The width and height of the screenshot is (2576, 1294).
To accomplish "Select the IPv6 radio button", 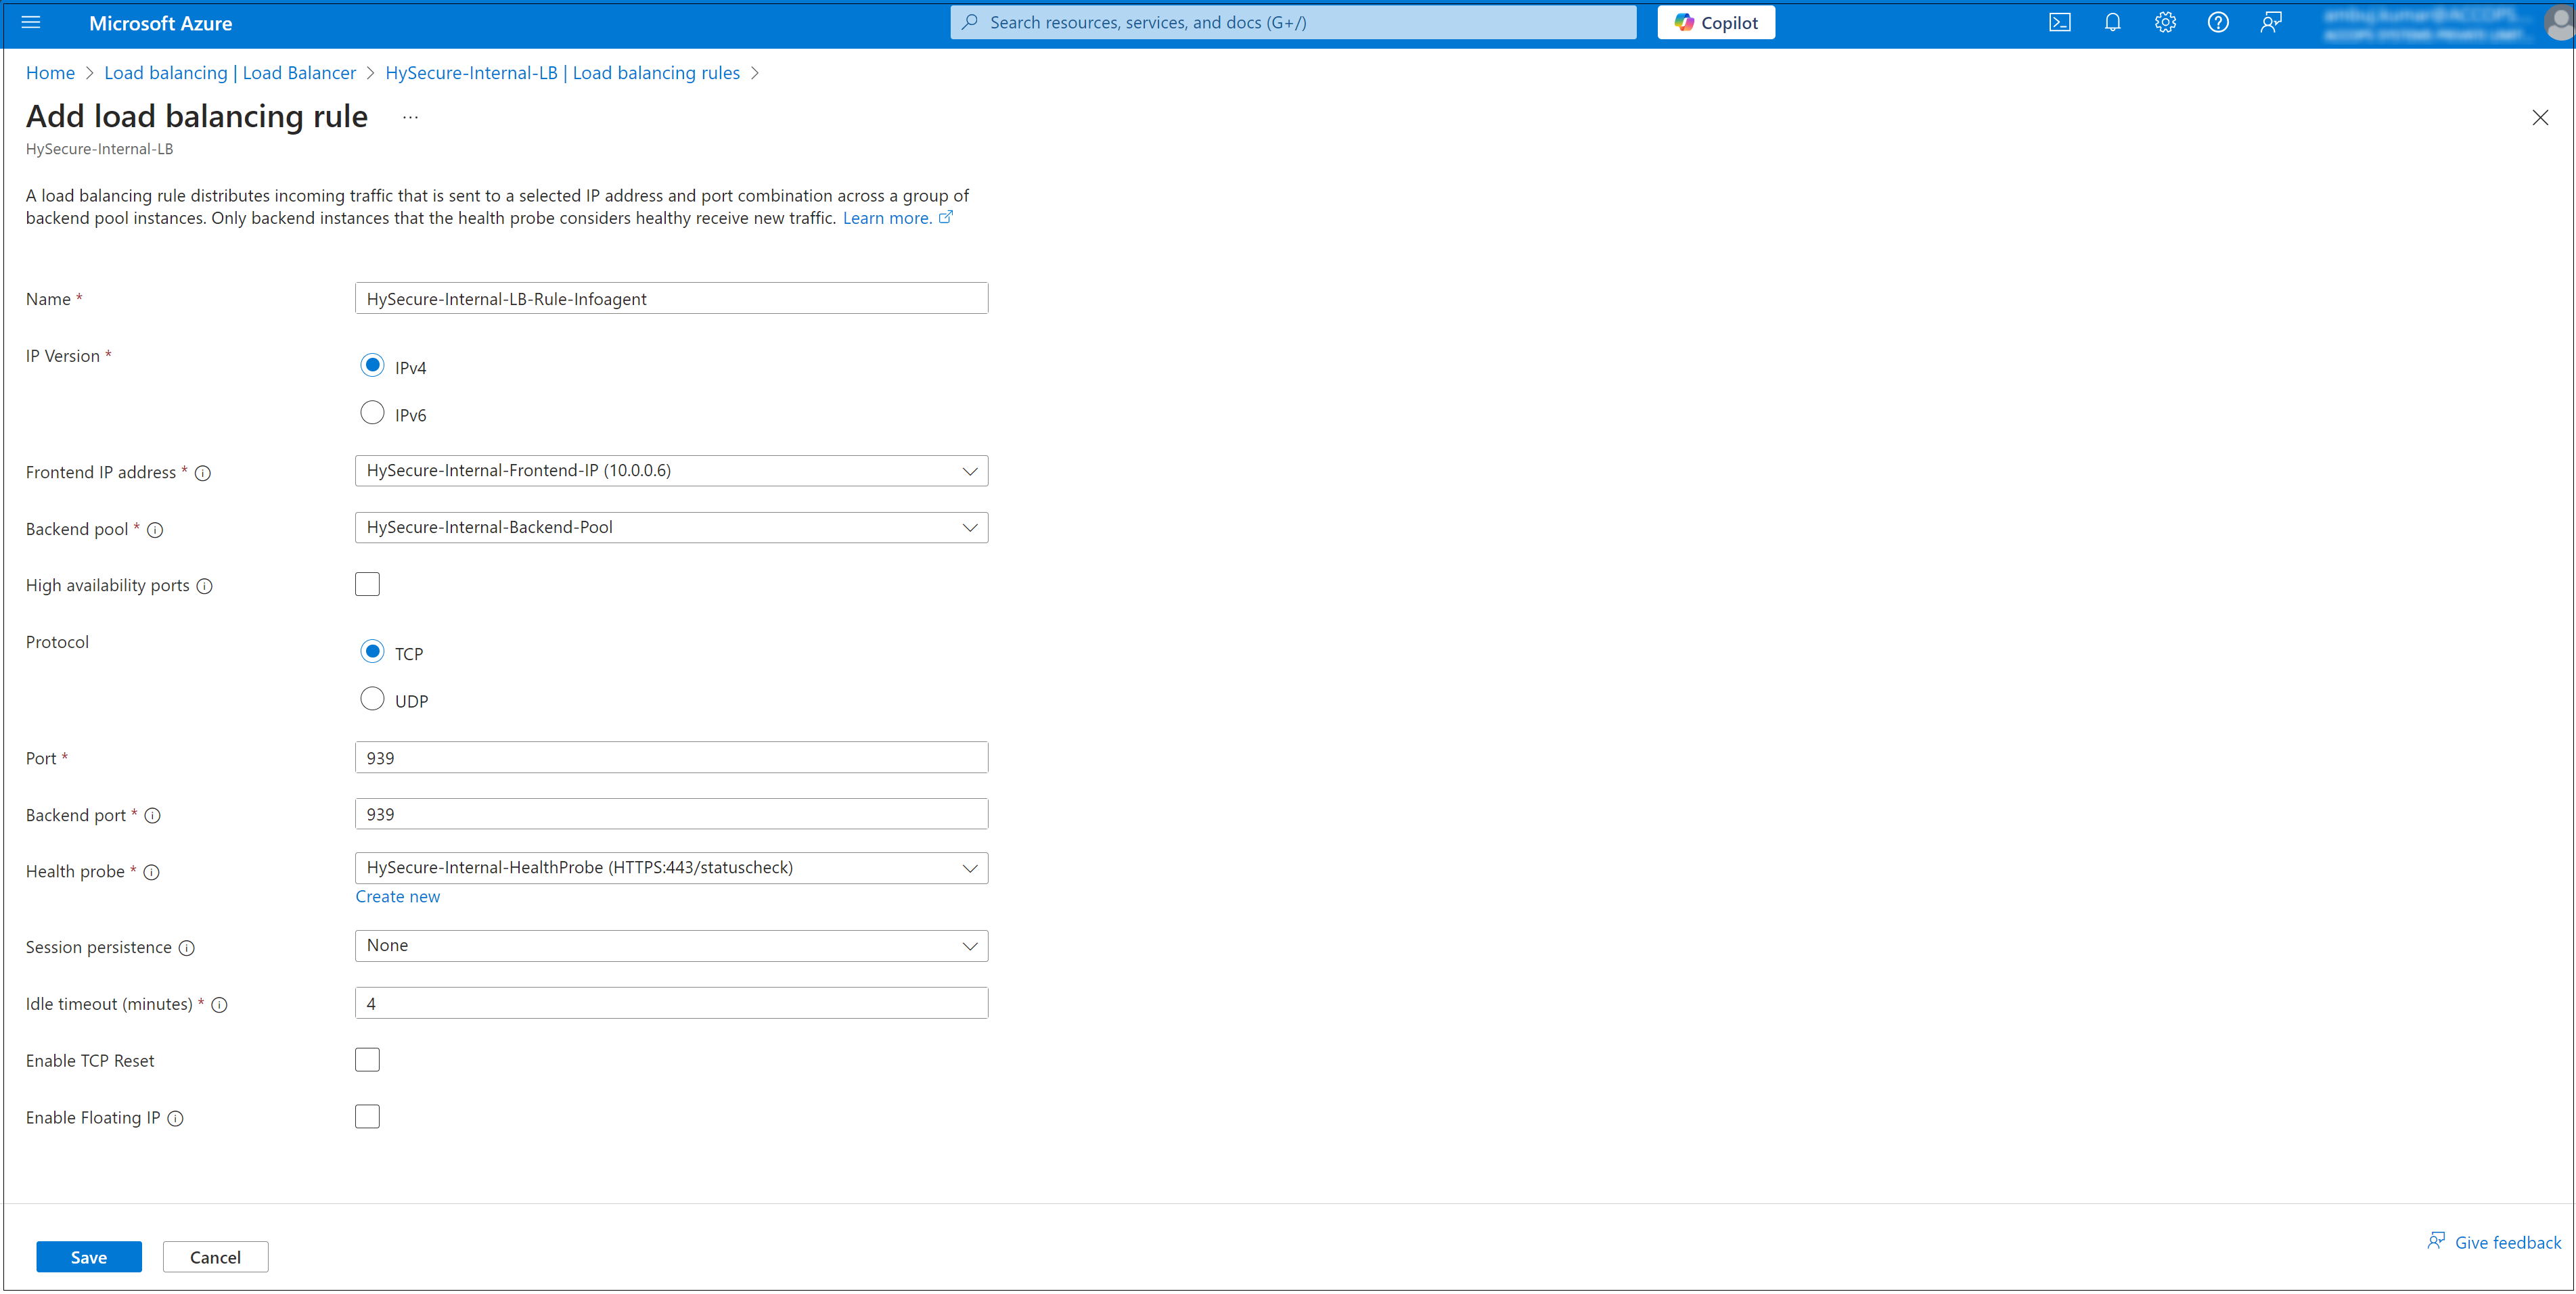I will click(x=372, y=413).
